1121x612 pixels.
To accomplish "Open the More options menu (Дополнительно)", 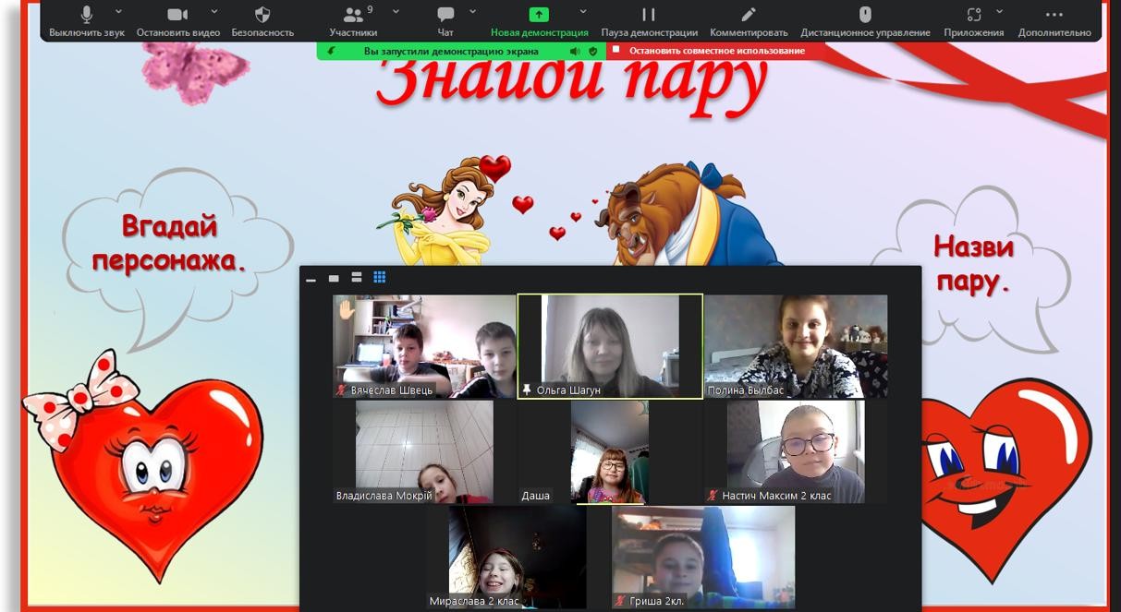I will [1054, 15].
